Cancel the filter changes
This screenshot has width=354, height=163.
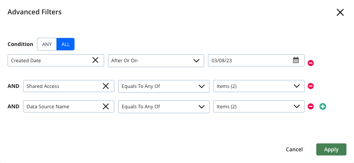pos(294,149)
